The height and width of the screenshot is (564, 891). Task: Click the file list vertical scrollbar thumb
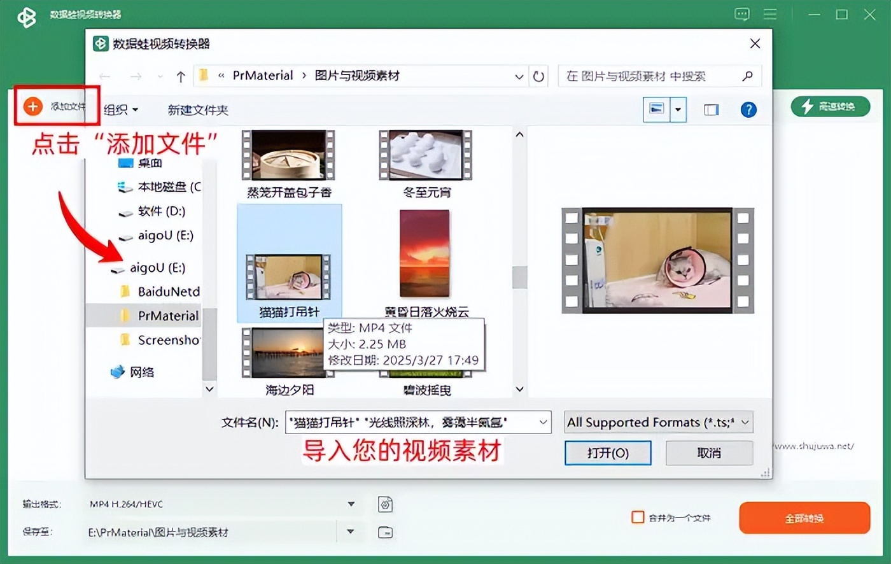coord(520,277)
